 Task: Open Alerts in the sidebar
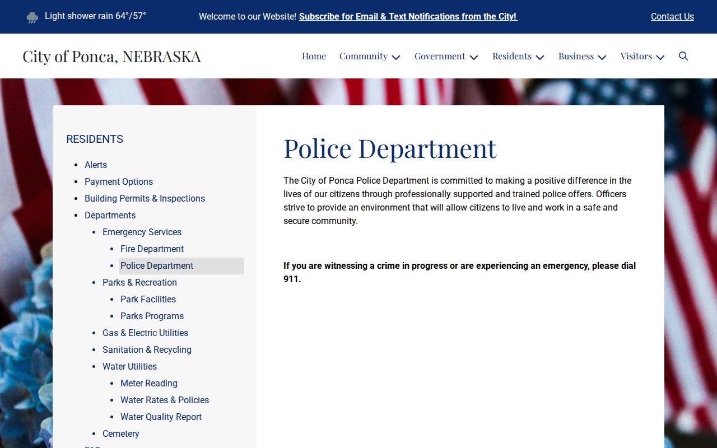coord(96,165)
